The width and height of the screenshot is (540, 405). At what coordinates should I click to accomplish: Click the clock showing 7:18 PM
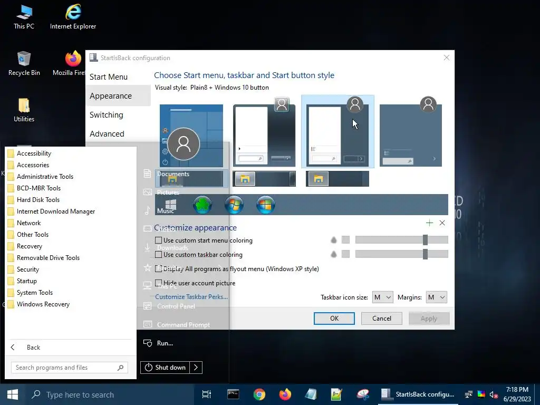(x=517, y=394)
